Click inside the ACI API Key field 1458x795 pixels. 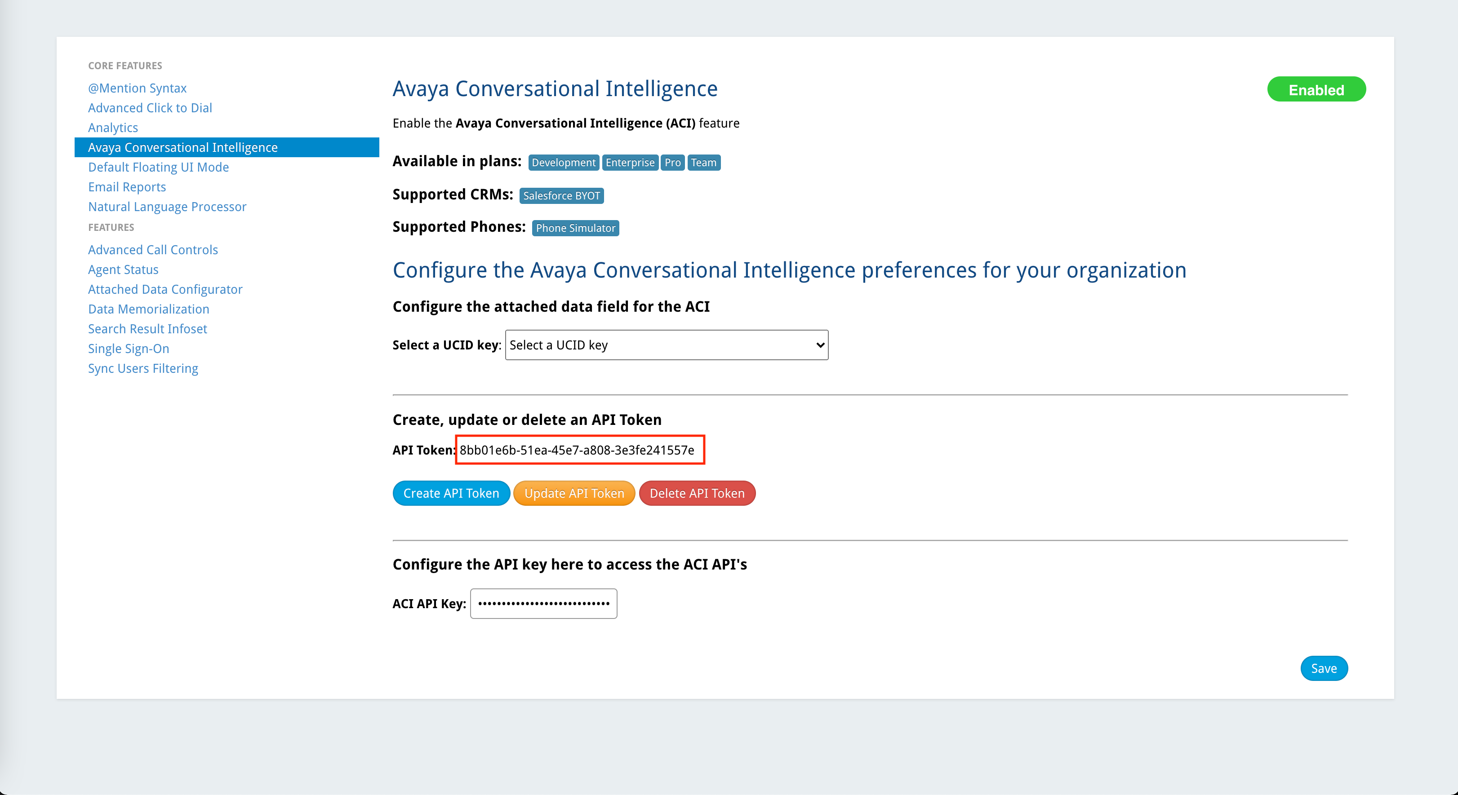coord(543,603)
